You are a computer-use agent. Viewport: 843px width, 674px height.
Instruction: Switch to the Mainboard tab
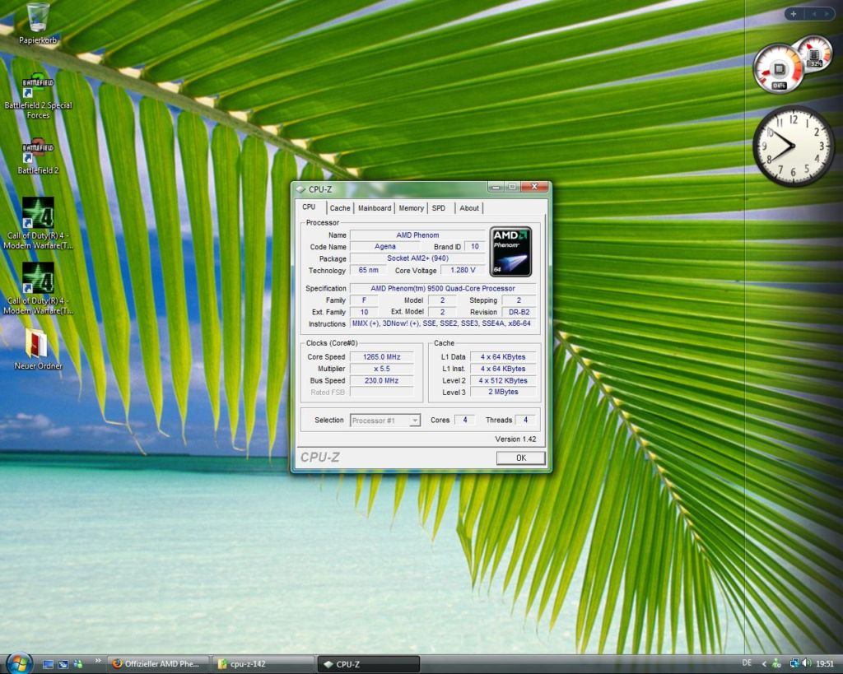[x=375, y=208]
